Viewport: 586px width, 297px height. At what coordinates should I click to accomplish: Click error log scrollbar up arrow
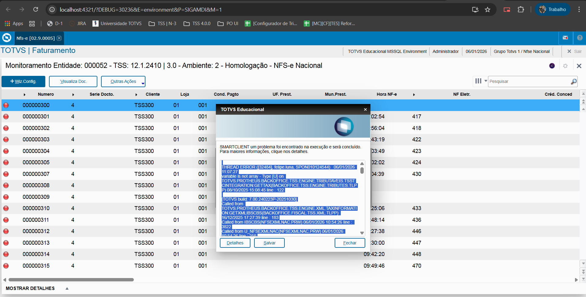tap(362, 163)
